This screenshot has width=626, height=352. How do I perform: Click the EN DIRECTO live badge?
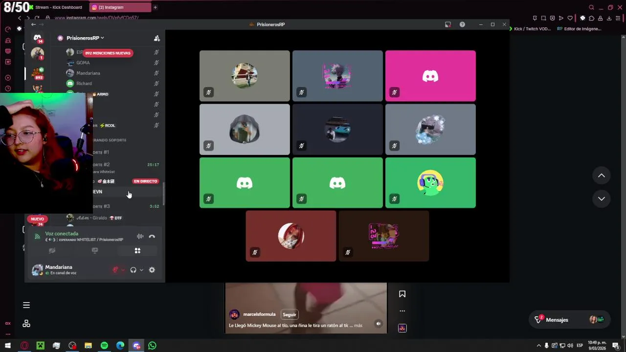pos(145,181)
